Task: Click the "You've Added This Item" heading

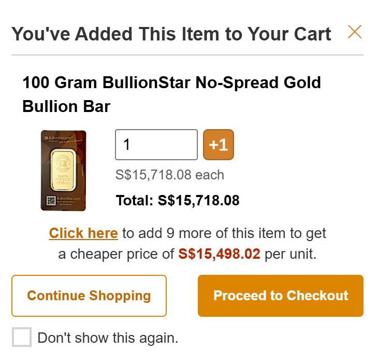Action: click(x=171, y=34)
